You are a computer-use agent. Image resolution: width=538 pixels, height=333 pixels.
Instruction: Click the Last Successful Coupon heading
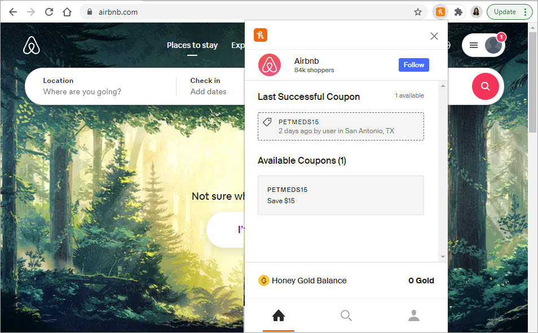pos(309,97)
